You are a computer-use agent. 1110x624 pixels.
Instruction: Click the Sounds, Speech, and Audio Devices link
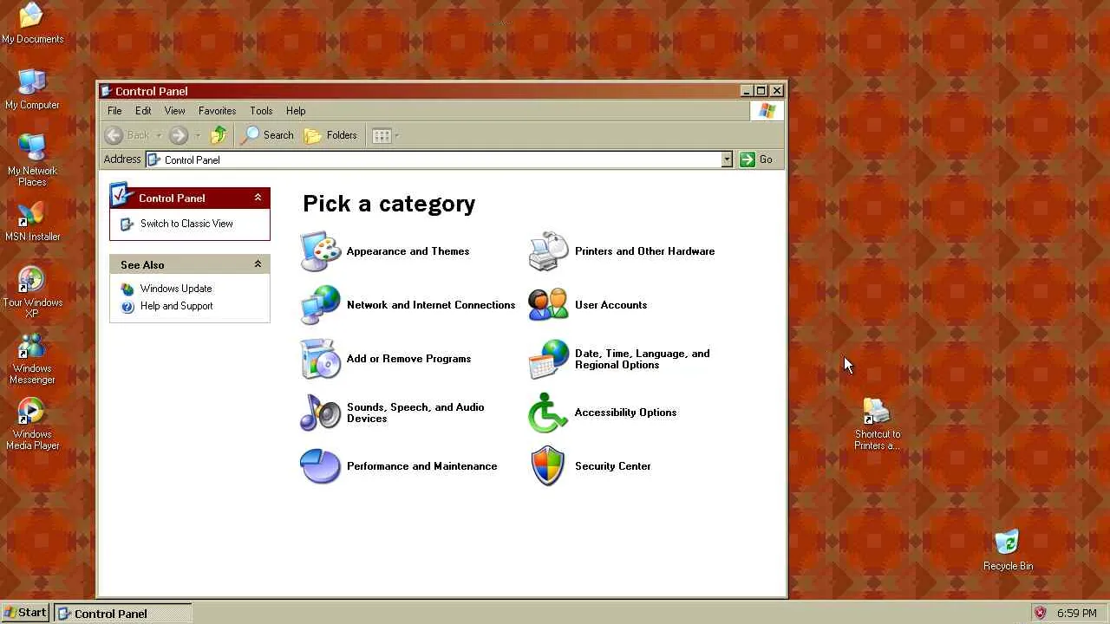415,413
